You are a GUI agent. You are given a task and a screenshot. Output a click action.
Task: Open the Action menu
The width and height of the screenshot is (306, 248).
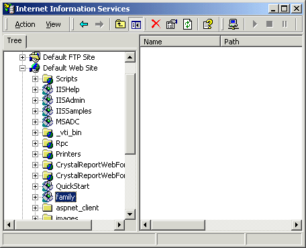tap(25, 24)
